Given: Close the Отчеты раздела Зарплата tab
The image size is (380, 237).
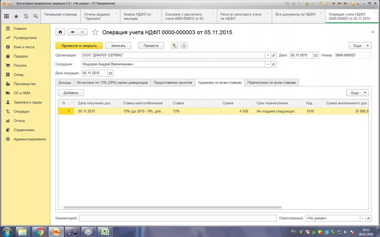Looking at the screenshot, I should point(116,13).
